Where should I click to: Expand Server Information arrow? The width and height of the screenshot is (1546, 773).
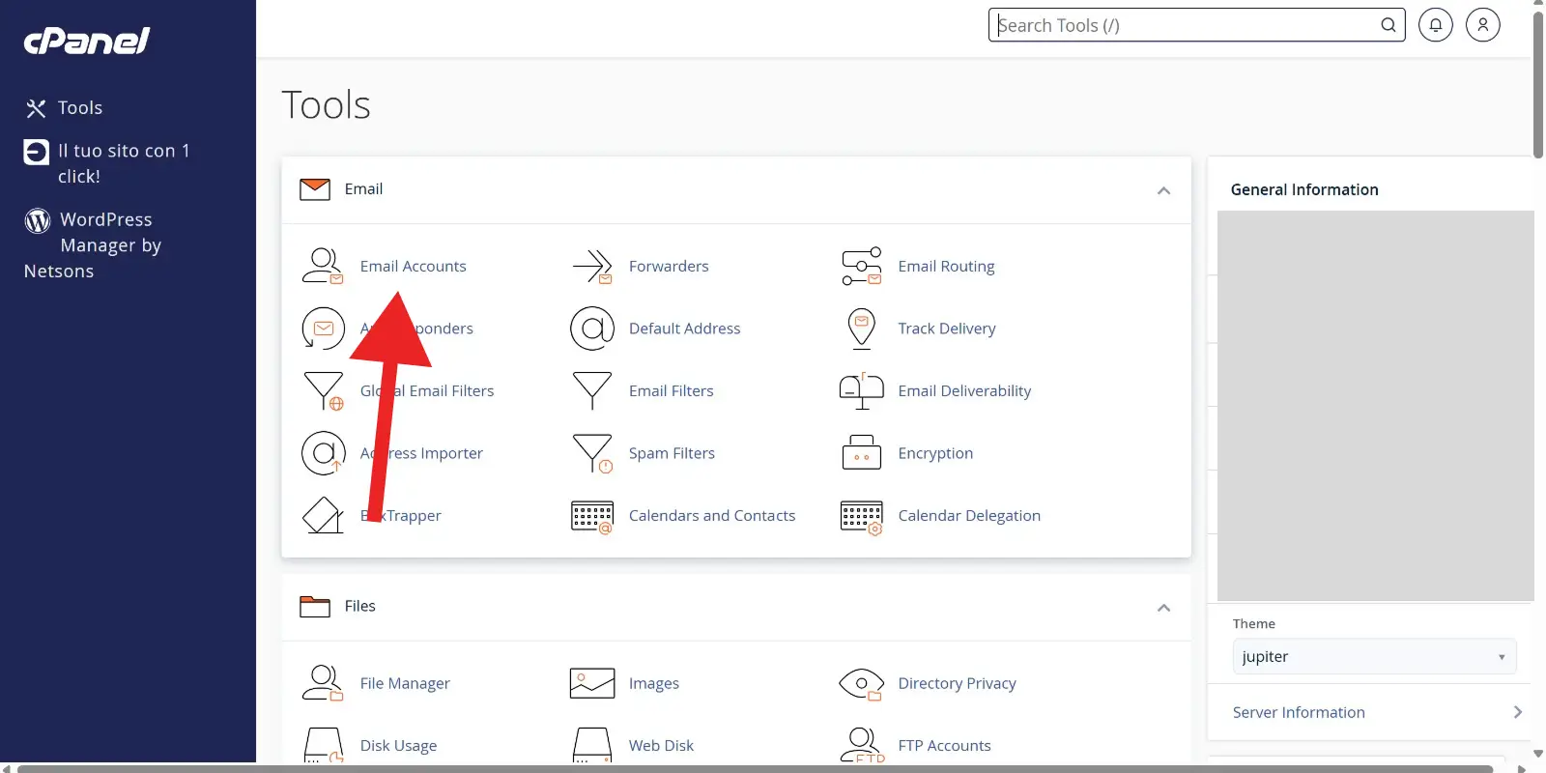(x=1517, y=712)
